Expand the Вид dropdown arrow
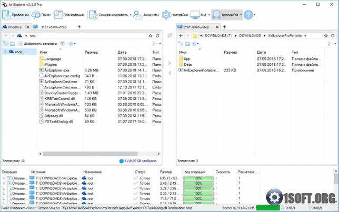339x212 pixels. click(x=209, y=15)
